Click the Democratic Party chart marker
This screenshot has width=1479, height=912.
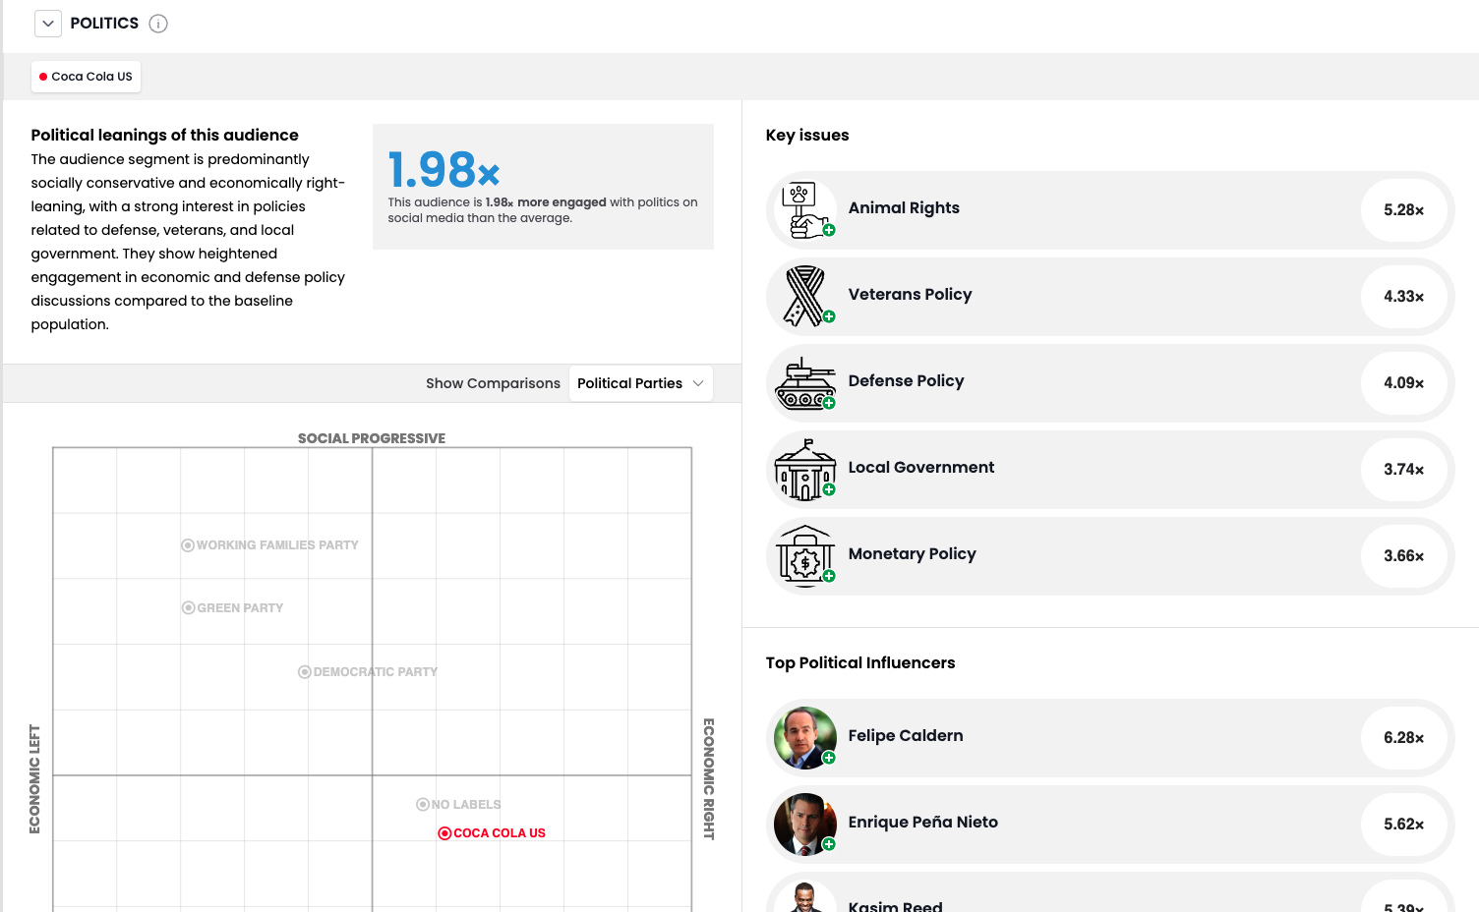[305, 672]
